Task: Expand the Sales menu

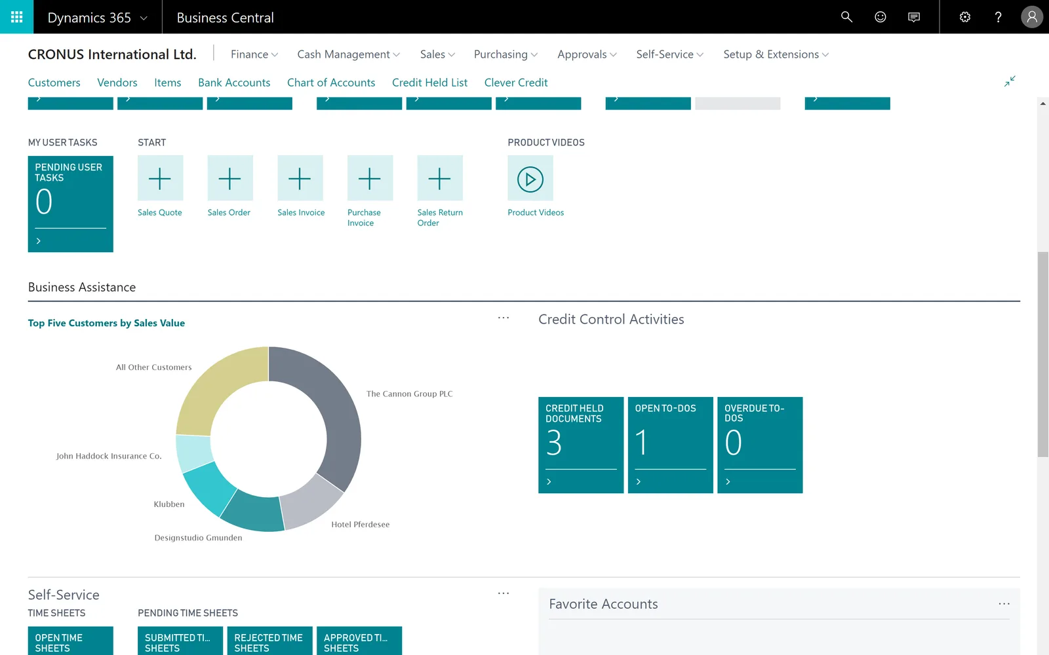Action: pos(437,54)
